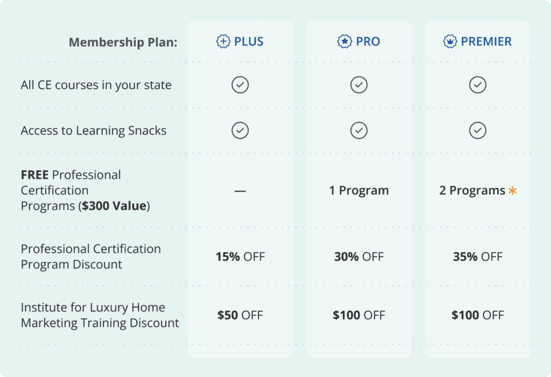Screen dimensions: 551x377
Task: Click the orange asterisk beside 2 Programs
Action: 512,190
